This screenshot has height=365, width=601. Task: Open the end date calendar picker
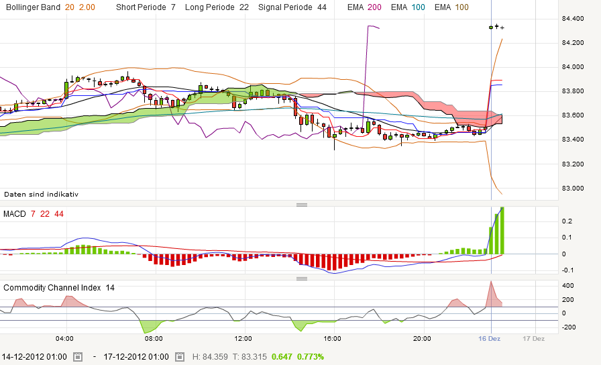[x=180, y=356]
